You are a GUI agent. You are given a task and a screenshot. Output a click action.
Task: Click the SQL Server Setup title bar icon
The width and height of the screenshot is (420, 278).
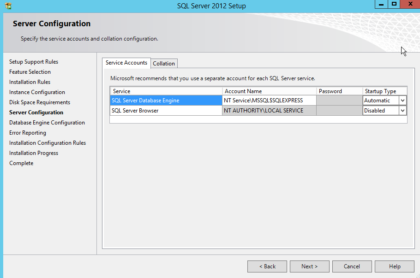pyautogui.click(x=8, y=6)
